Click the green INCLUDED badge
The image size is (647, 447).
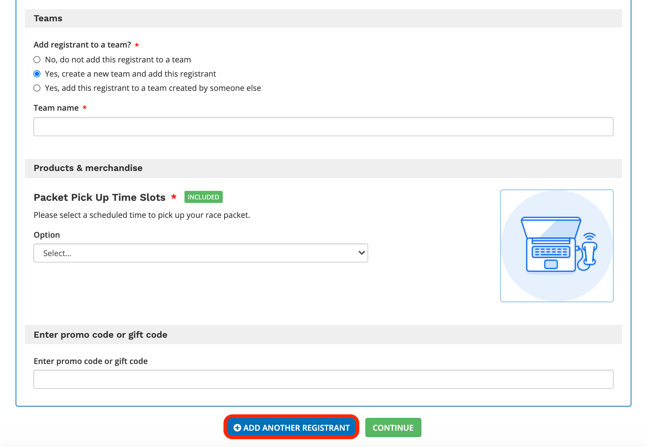(203, 197)
